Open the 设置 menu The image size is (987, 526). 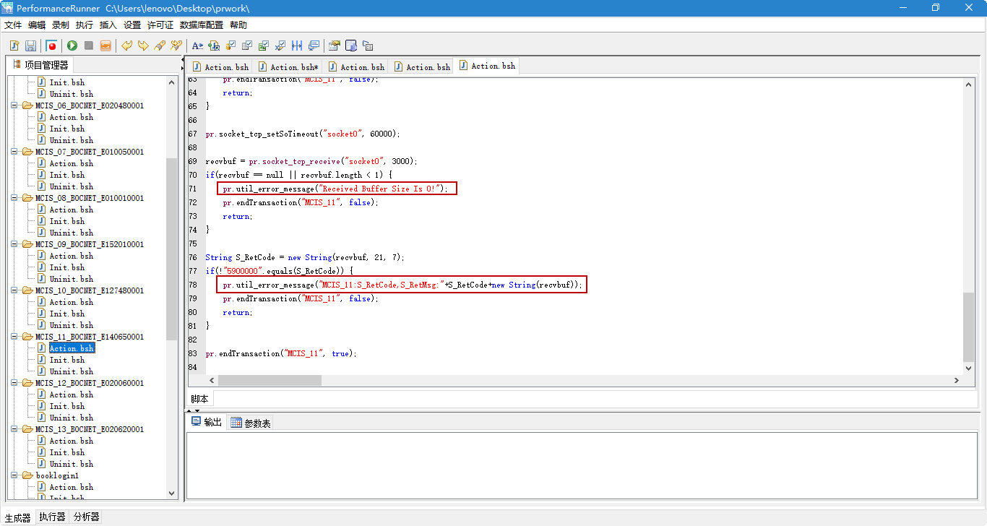tap(132, 25)
